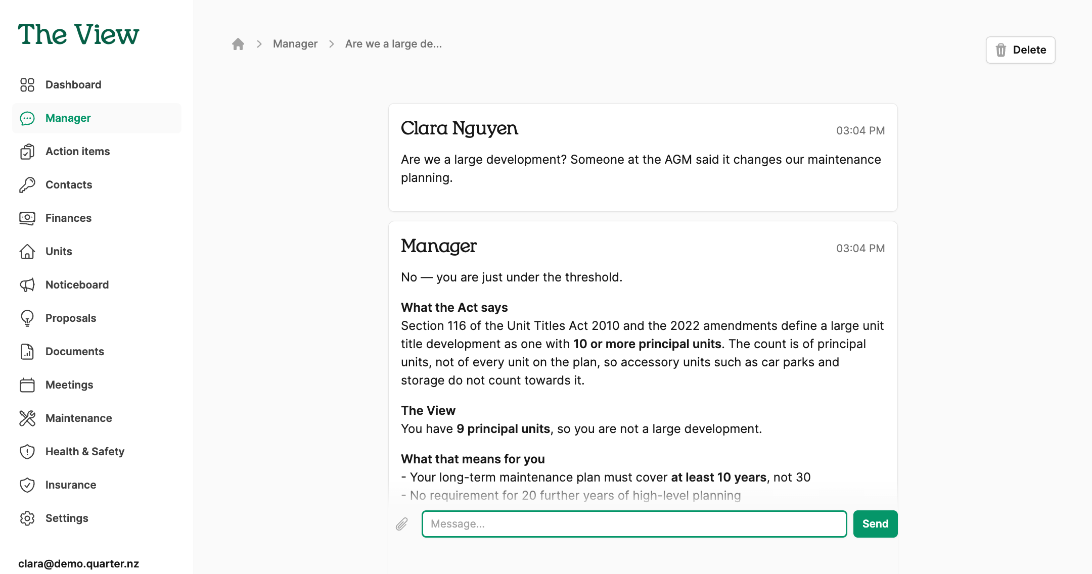Image resolution: width=1092 pixels, height=574 pixels.
Task: Open the Maintenance page
Action: 97,418
